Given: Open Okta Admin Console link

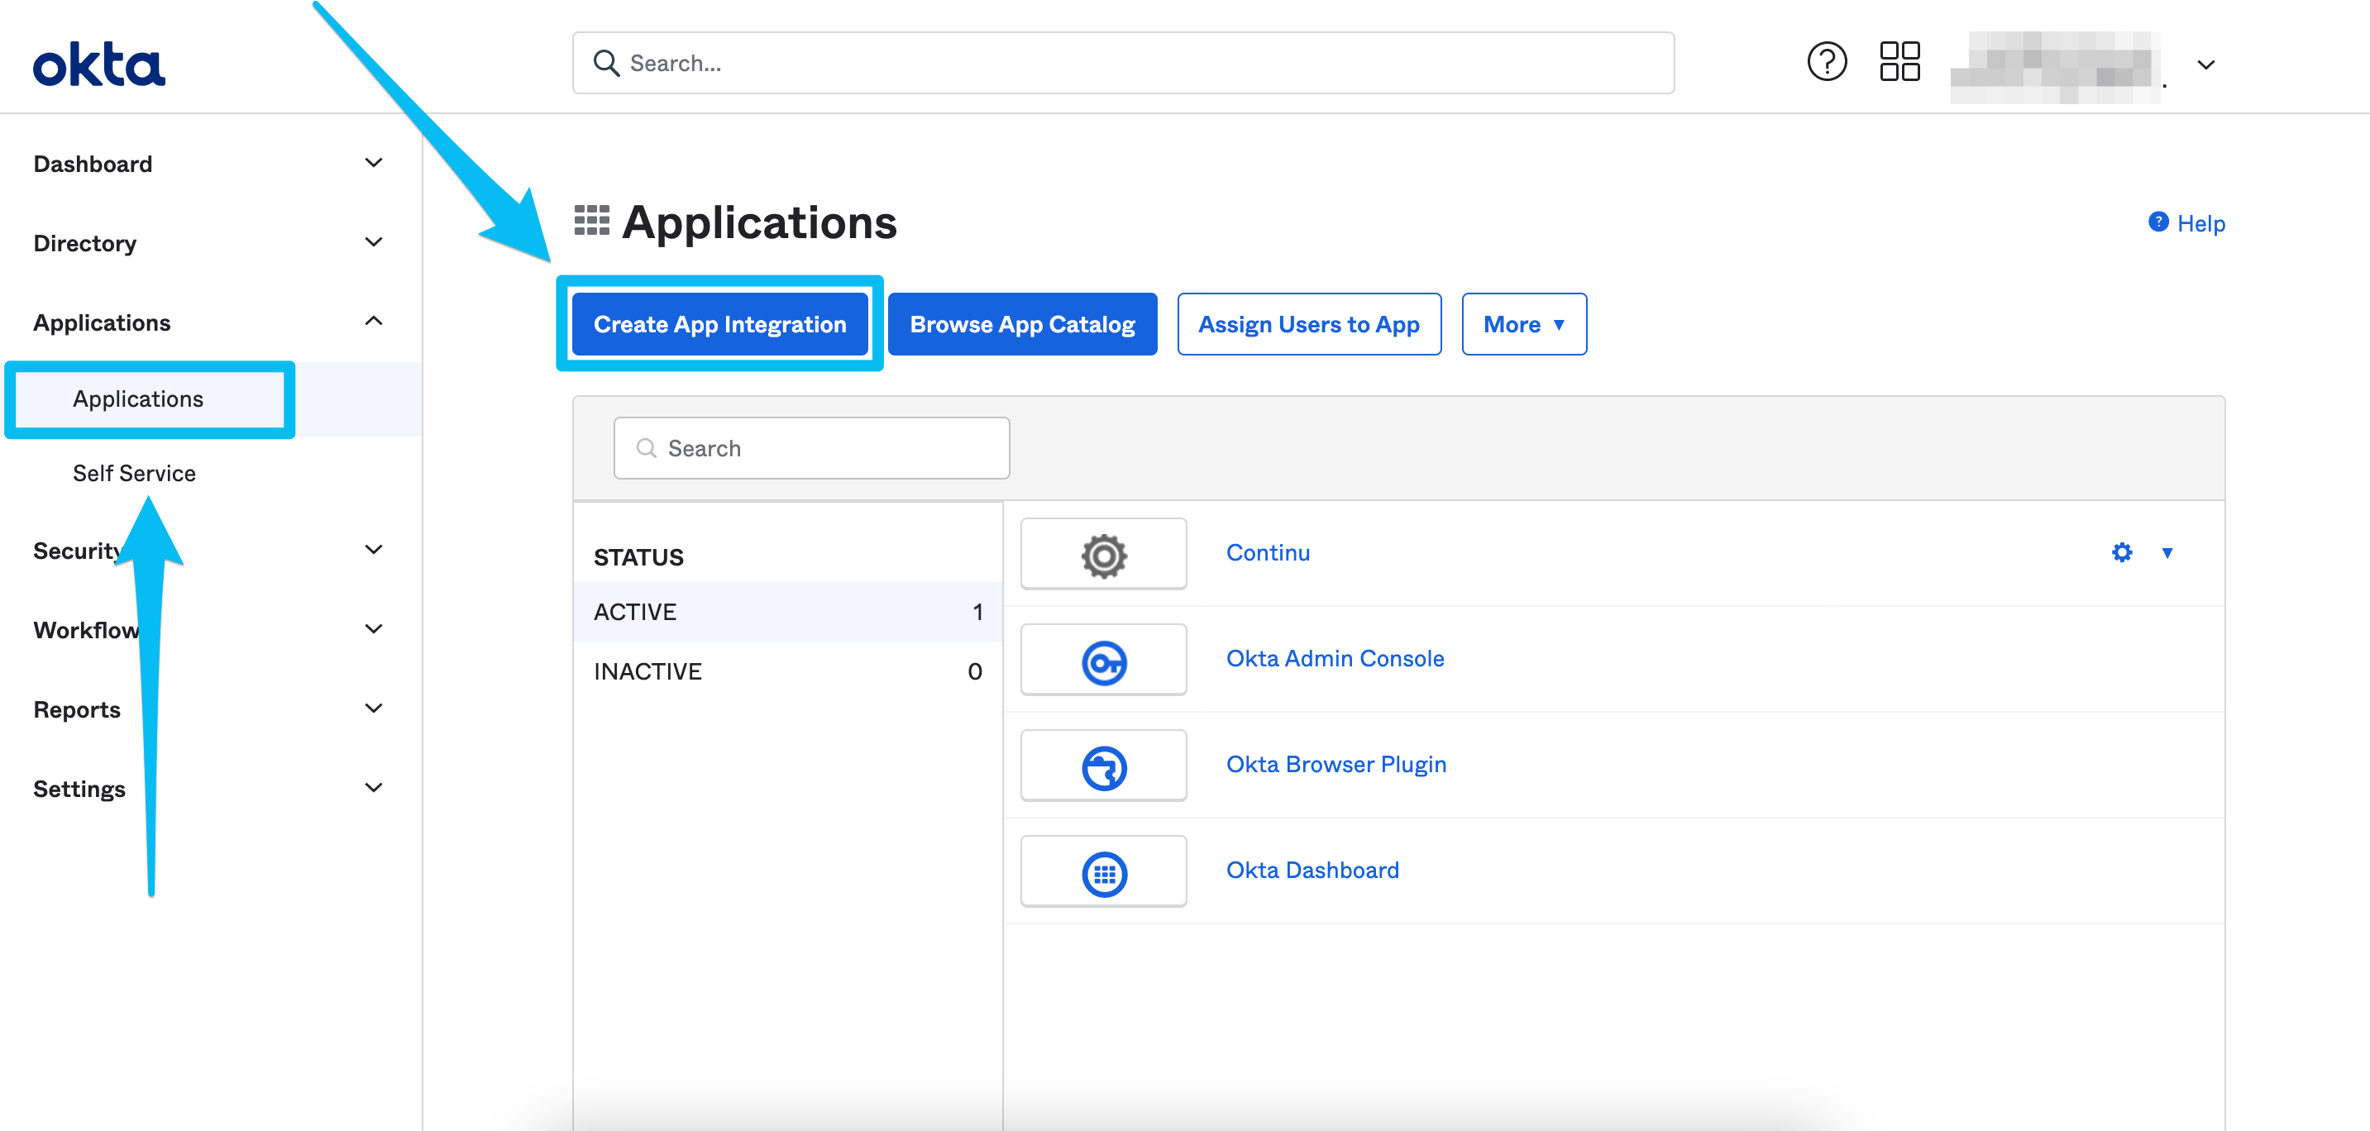Looking at the screenshot, I should pyautogui.click(x=1335, y=658).
